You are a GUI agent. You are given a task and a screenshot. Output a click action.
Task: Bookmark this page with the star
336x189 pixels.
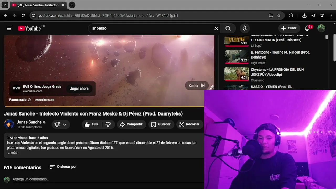point(279,15)
